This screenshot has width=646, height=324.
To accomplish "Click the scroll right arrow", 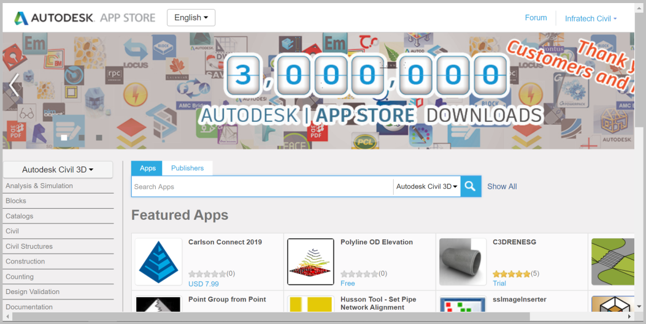I will coord(629,316).
